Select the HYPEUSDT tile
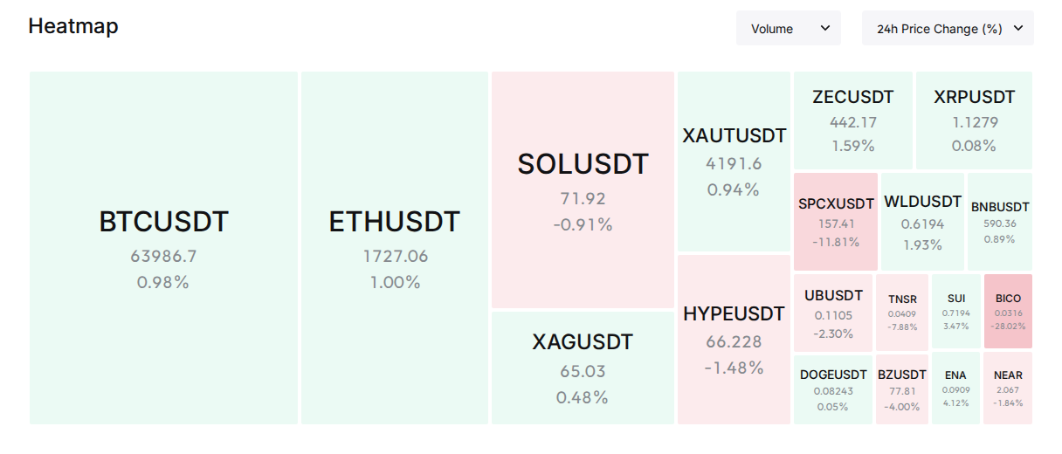Viewport: 1062px width, 454px height. pos(734,340)
